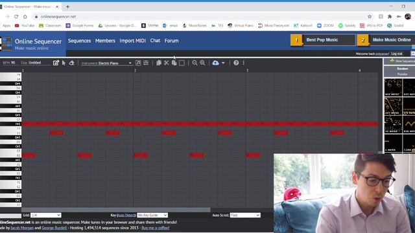
Task: Open the ZOOM bookmark
Action: pyautogui.click(x=326, y=25)
